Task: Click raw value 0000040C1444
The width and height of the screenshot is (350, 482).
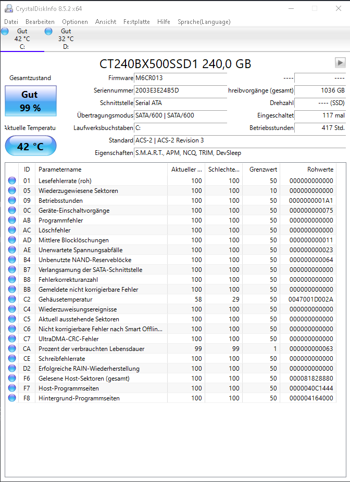Action: click(x=311, y=388)
